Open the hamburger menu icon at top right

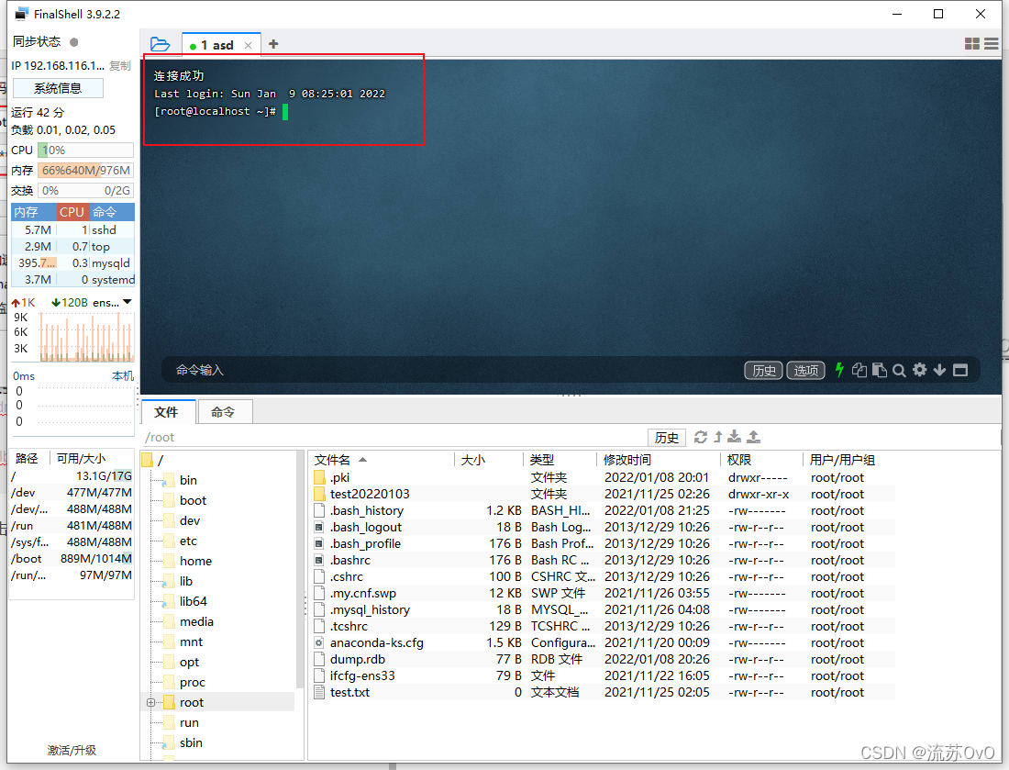(x=991, y=44)
